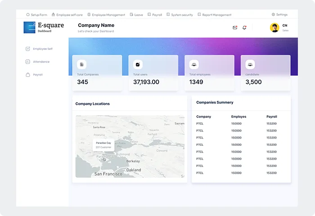Click the E-square logo
Screen dimensions: 315x216
coord(30,27)
